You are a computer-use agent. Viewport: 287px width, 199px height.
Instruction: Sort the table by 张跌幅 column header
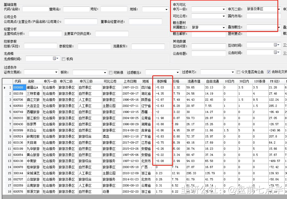(162, 81)
